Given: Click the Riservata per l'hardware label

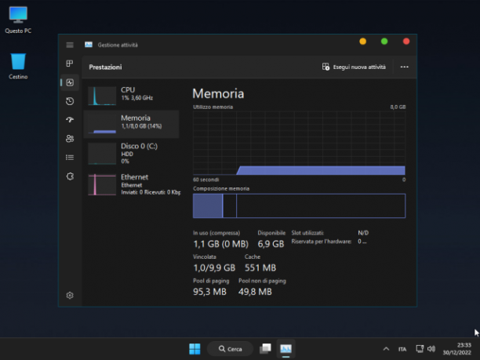Looking at the screenshot, I should 322,242.
